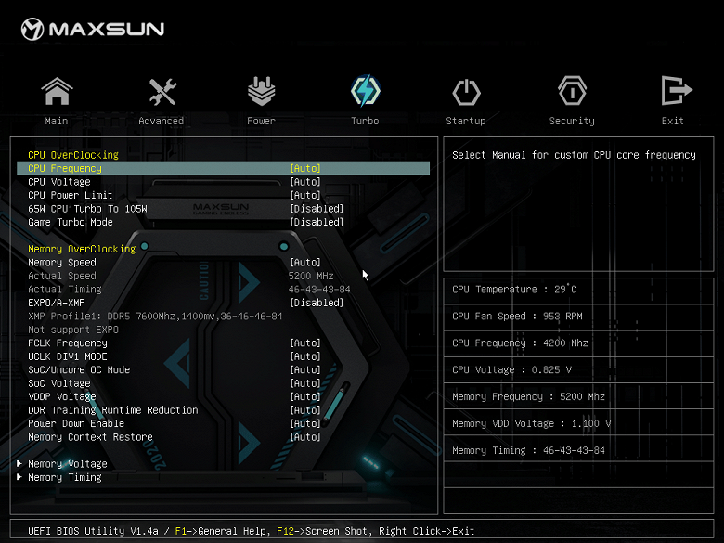Open Memory Speed Auto value selector

(305, 263)
